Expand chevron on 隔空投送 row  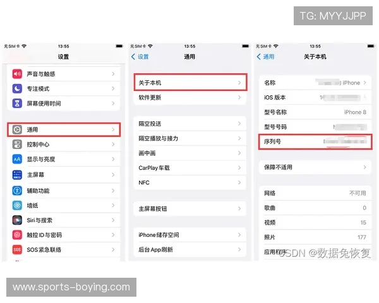pyautogui.click(x=239, y=124)
